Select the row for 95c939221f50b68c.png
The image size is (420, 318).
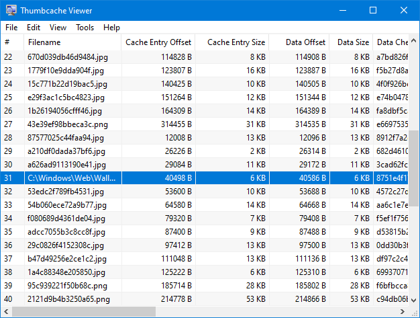(x=205, y=286)
